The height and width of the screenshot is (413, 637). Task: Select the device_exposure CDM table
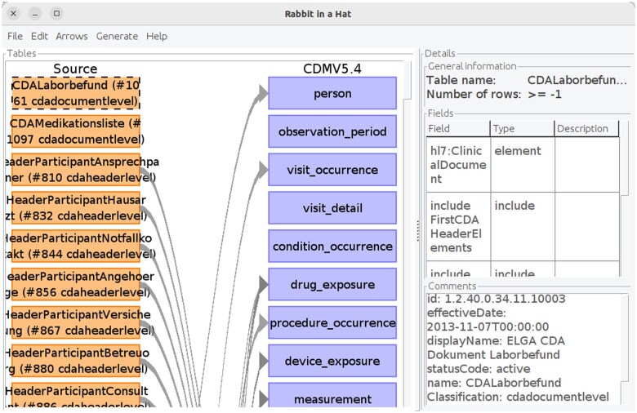(332, 360)
